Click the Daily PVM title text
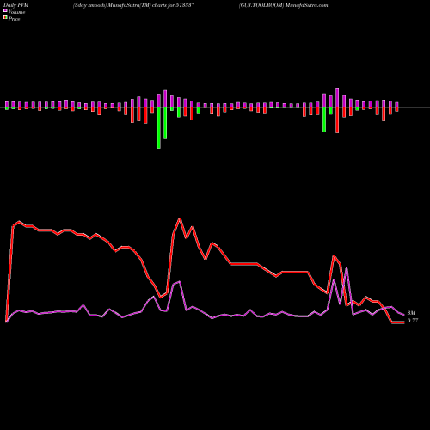Screen dimensions: 430x430 (16, 5)
